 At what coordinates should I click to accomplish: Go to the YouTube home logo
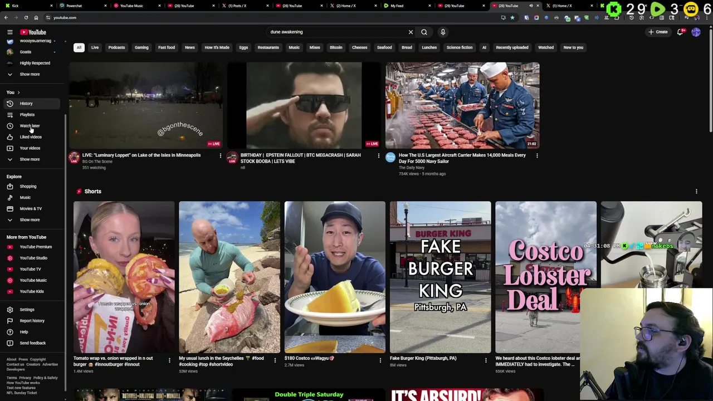[33, 32]
